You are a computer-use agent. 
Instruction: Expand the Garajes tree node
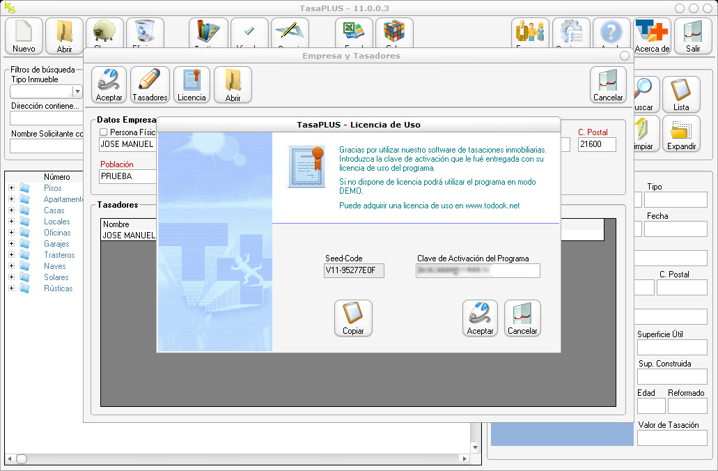(x=12, y=244)
